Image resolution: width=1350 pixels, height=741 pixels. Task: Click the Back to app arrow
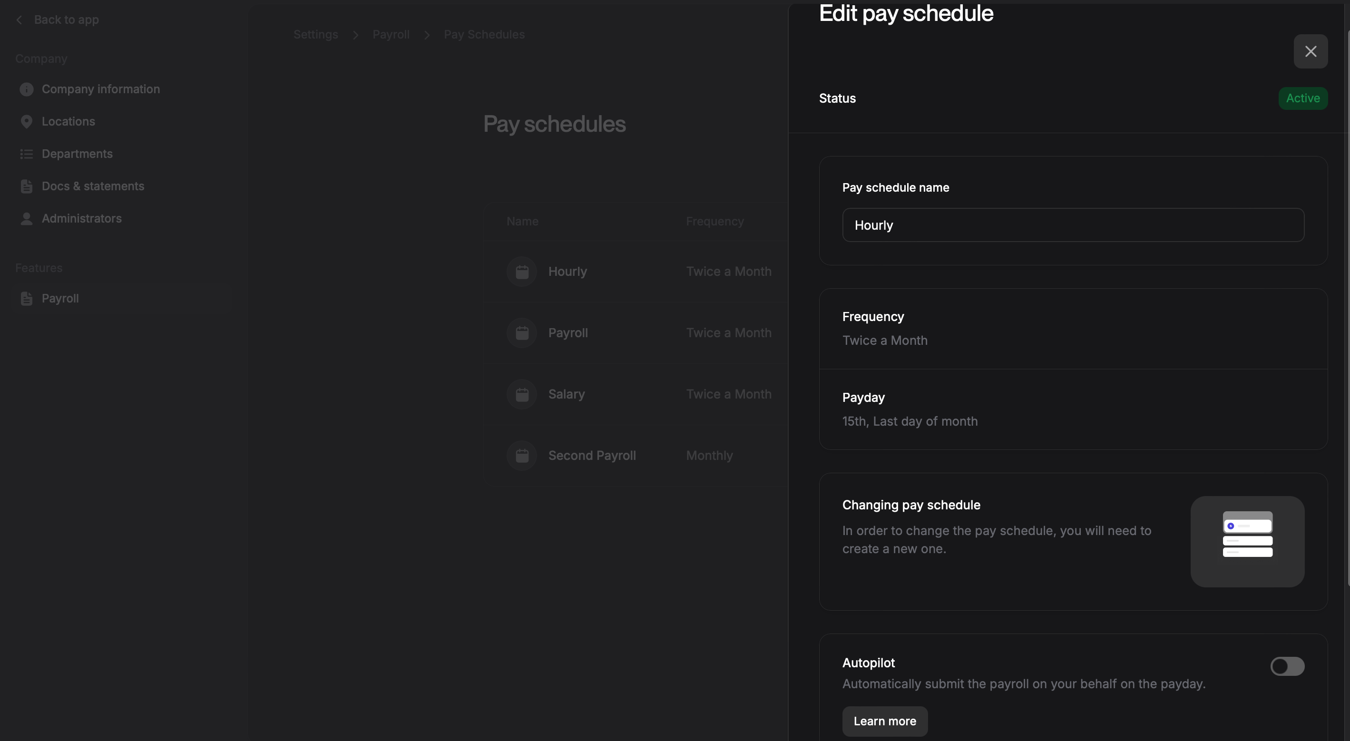point(20,20)
